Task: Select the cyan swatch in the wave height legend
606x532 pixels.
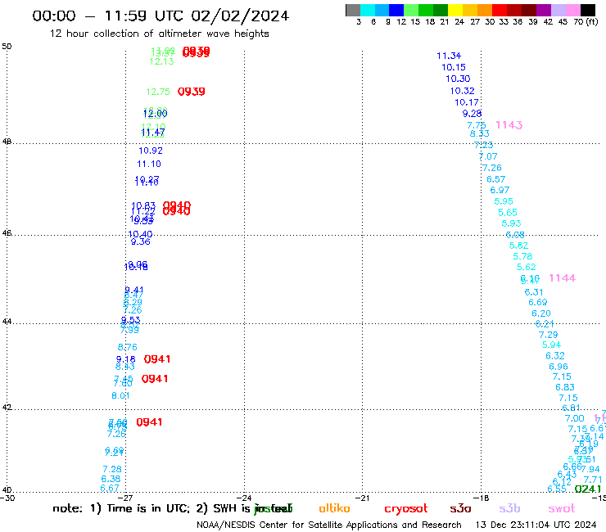Action: pyautogui.click(x=368, y=10)
